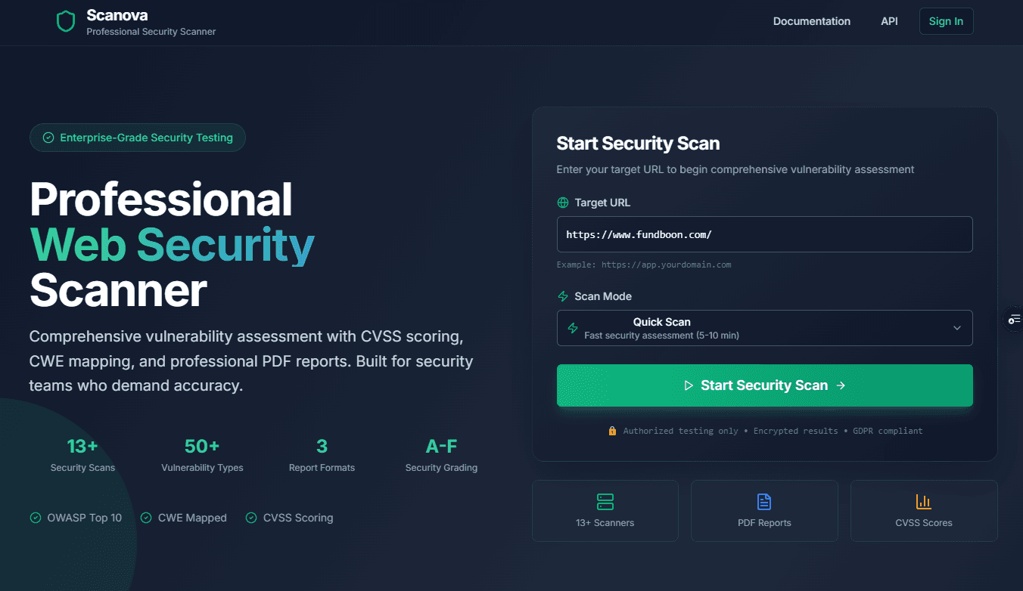Click the scanner icon above 13+ Scanners
Viewport: 1023px width, 591px height.
pyautogui.click(x=605, y=501)
